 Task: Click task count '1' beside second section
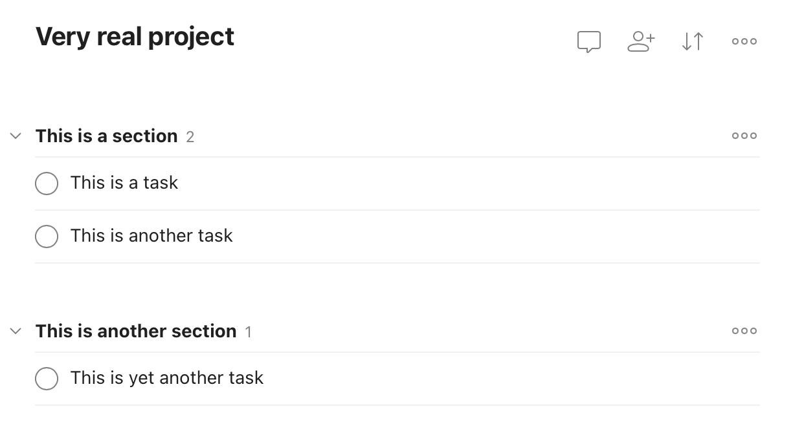249,332
